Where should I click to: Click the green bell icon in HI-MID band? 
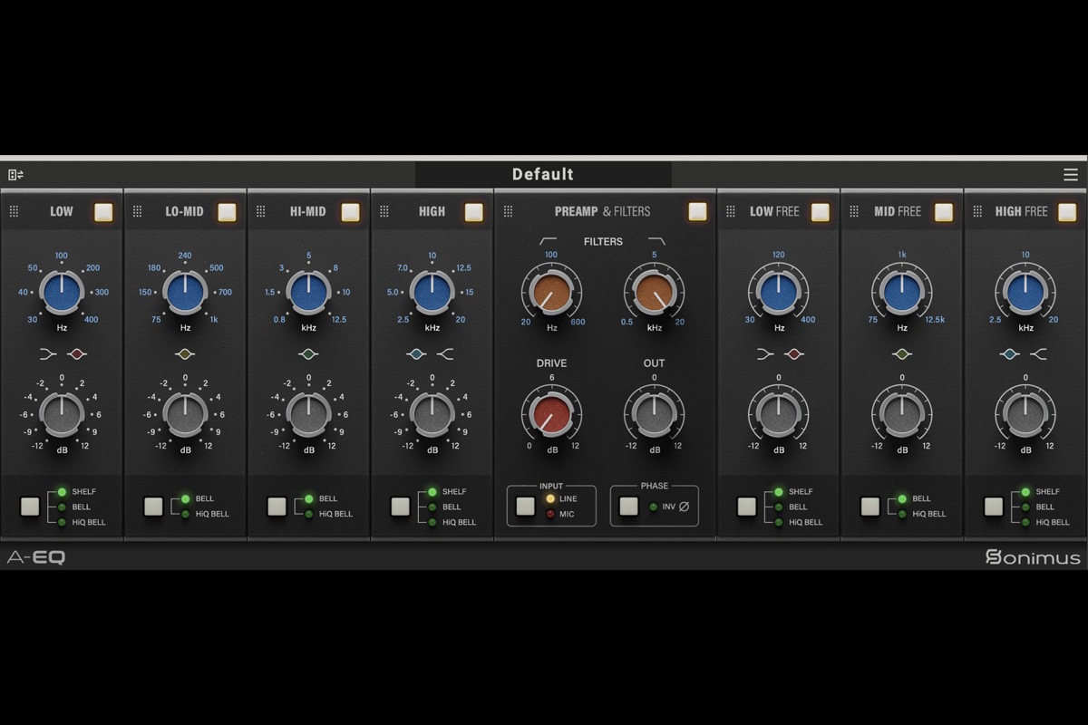(x=308, y=354)
